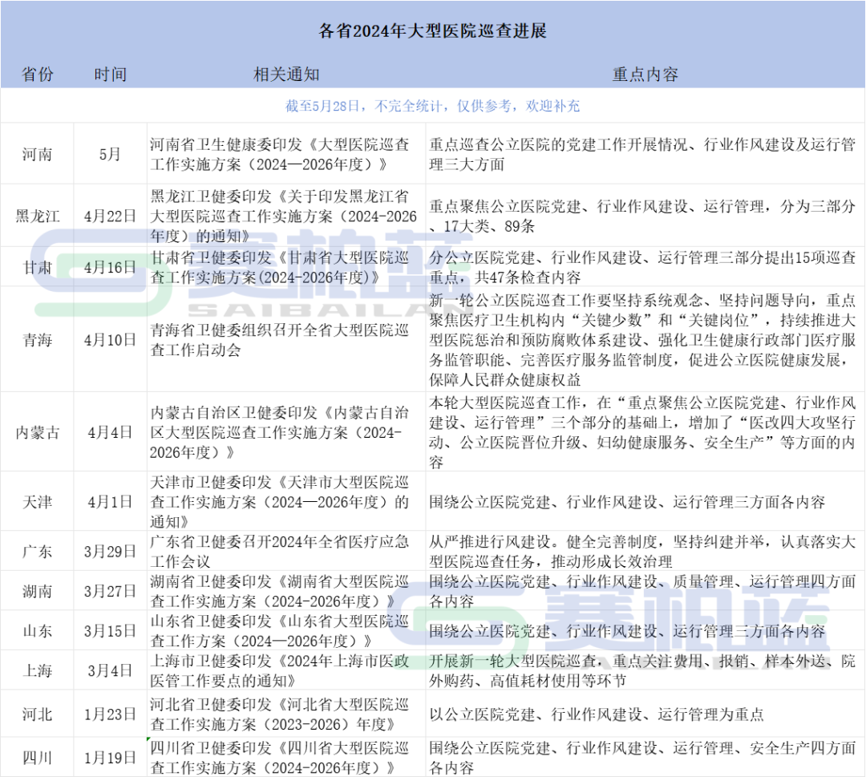The image size is (866, 777).
Task: Select the 河南 province cell
Action: pos(38,153)
